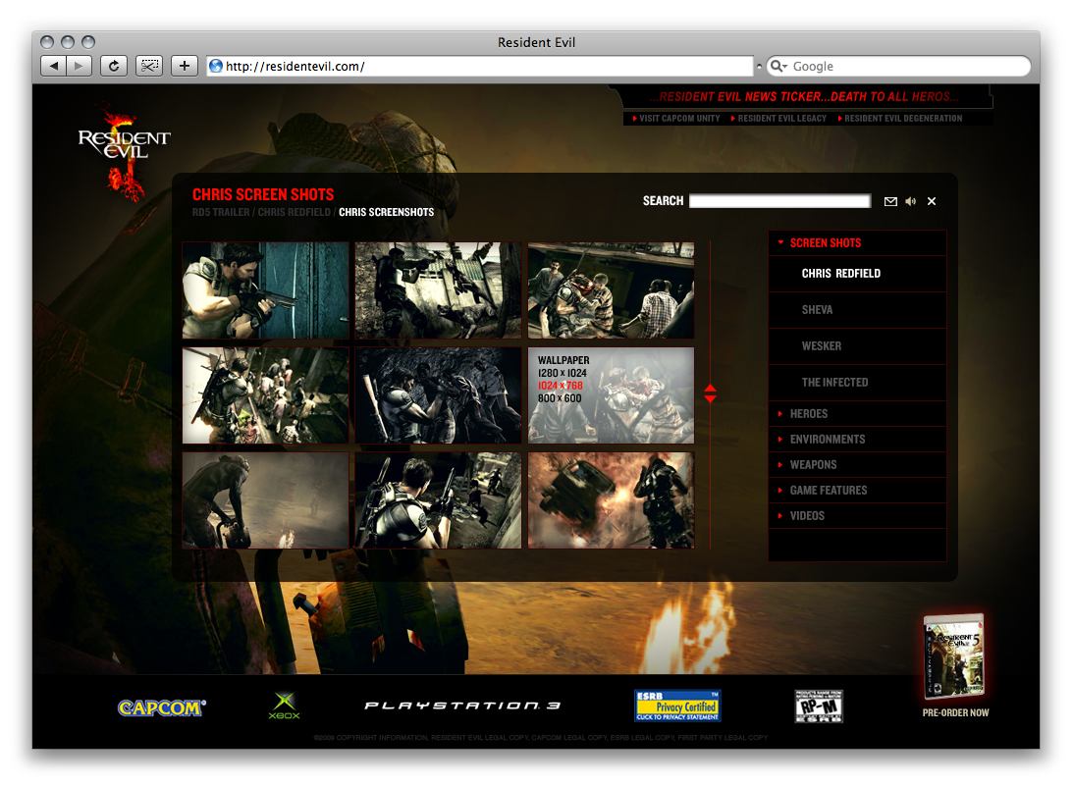Open thumbnail of Chris aiming pistol by blue door

point(265,289)
